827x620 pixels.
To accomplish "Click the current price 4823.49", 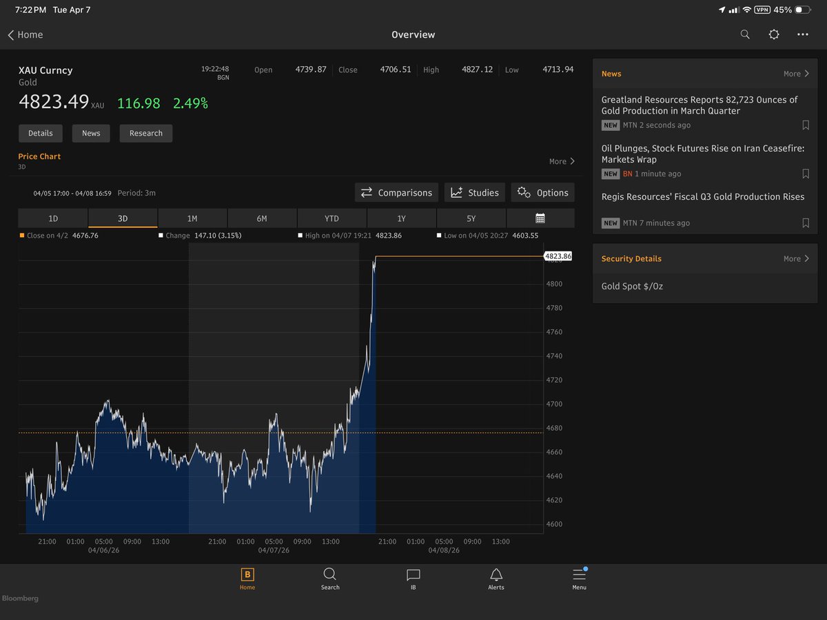I will (x=53, y=103).
